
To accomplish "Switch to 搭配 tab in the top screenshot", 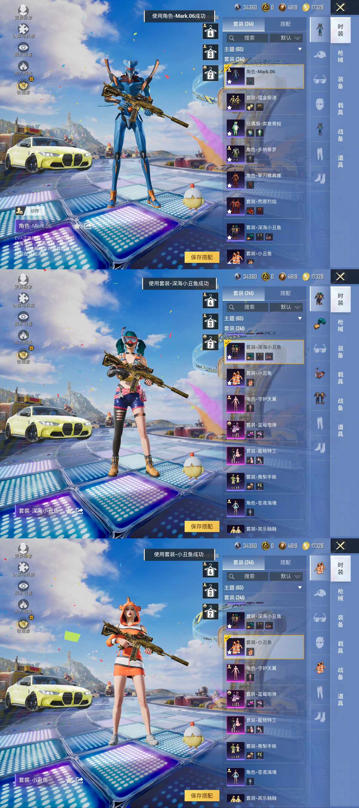I will point(286,24).
